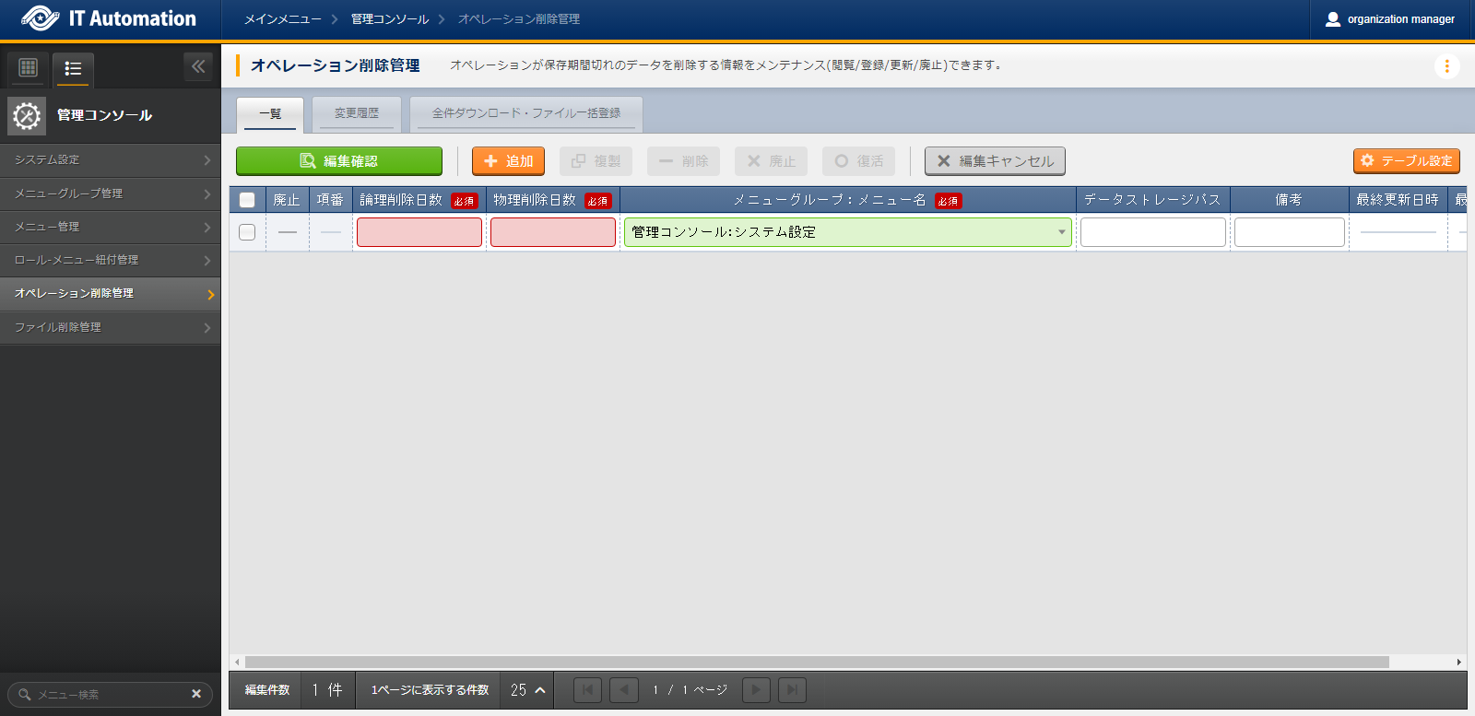The image size is (1475, 716).
Task: Toggle the select-all checkbox in table header
Action: coord(247,200)
